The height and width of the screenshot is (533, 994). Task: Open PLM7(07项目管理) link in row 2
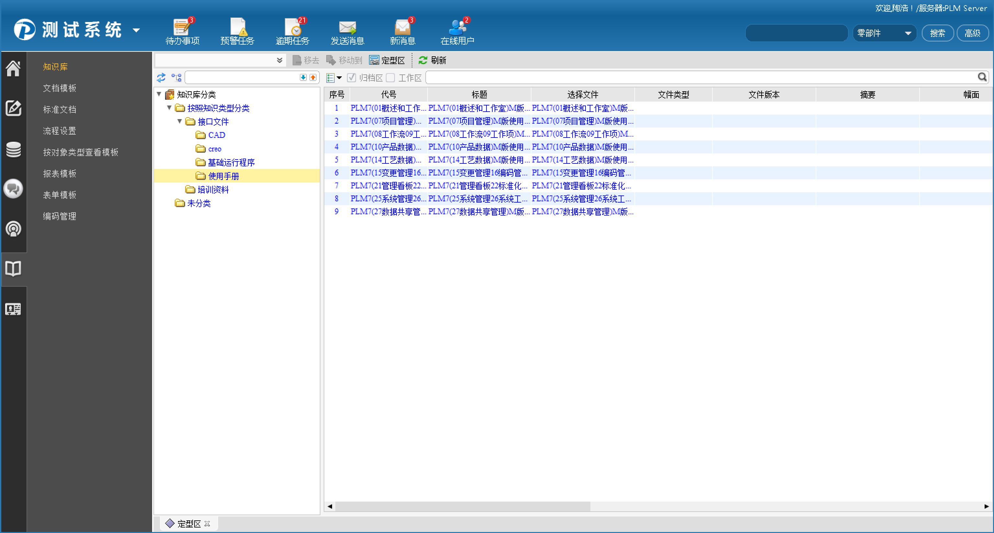click(x=385, y=121)
